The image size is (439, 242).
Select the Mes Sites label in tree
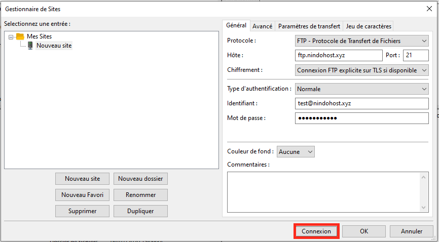click(x=39, y=36)
